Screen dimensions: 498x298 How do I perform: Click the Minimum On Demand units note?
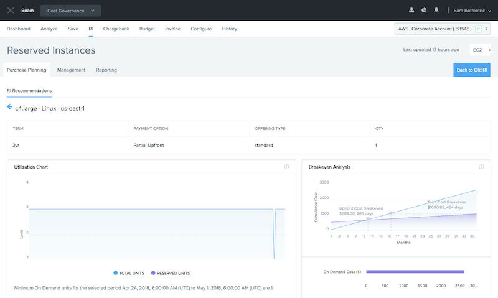pos(144,288)
